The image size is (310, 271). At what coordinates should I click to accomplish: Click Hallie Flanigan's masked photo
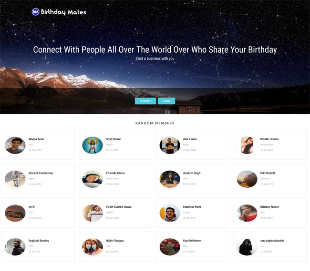point(93,247)
